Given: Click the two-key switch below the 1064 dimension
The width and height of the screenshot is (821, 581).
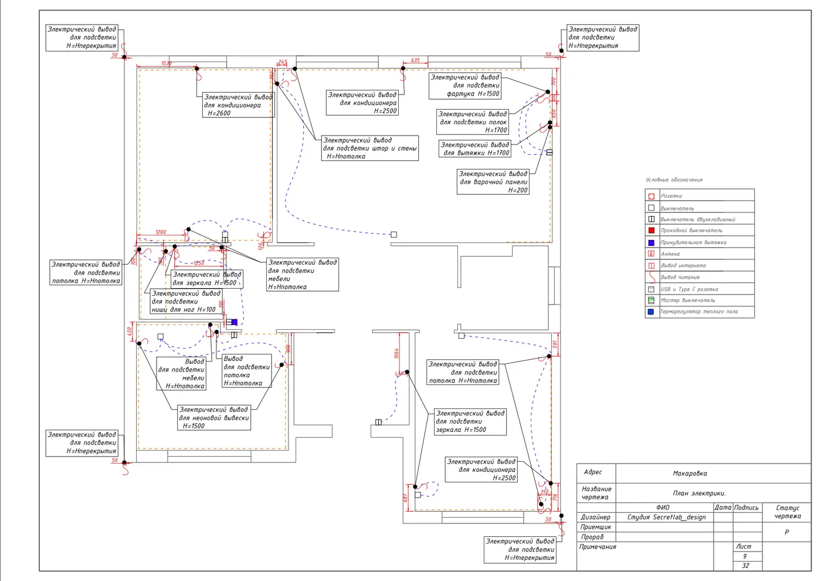Looking at the screenshot, I should tap(378, 422).
